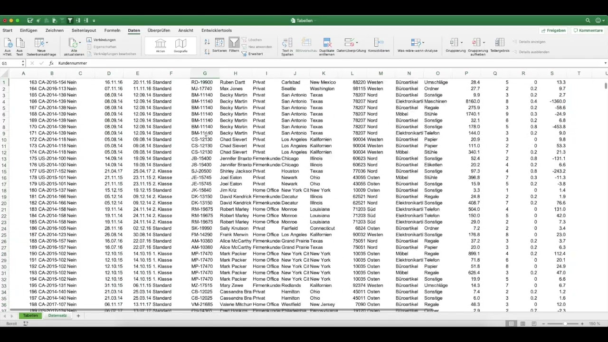Expand Alle aktualisieren dropdown arrow
This screenshot has height=342, width=608.
tap(79, 43)
